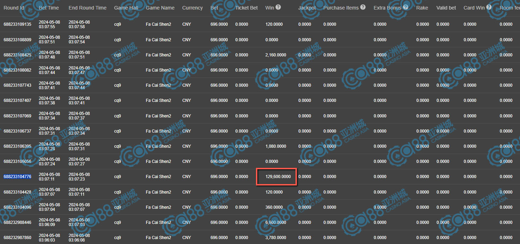The height and width of the screenshot is (244, 520).
Task: Click the Game Hall column header
Action: (126, 8)
